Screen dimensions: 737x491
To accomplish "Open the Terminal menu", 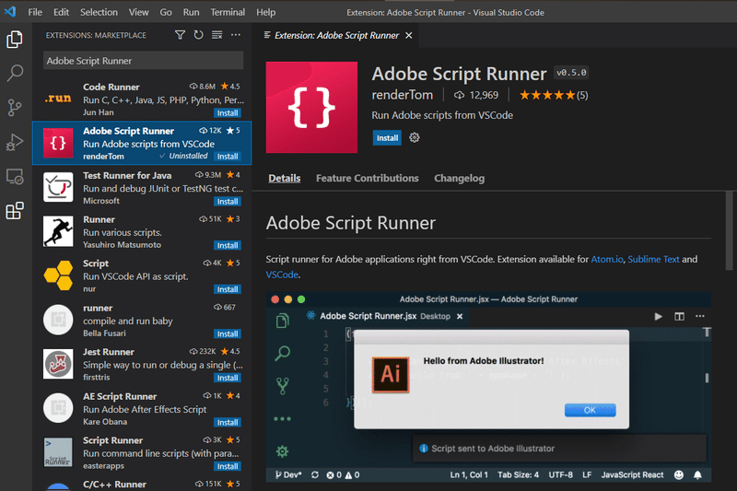I will click(228, 12).
